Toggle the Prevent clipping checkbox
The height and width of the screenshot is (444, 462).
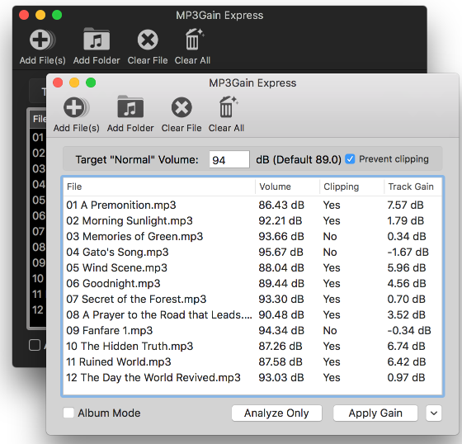click(350, 159)
